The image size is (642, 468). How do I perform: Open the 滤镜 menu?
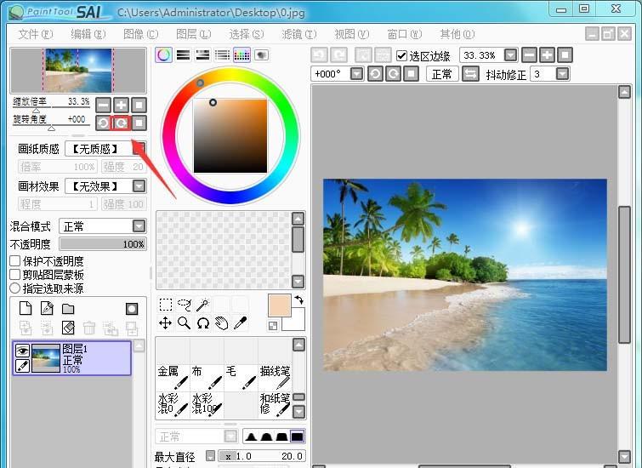pos(298,34)
